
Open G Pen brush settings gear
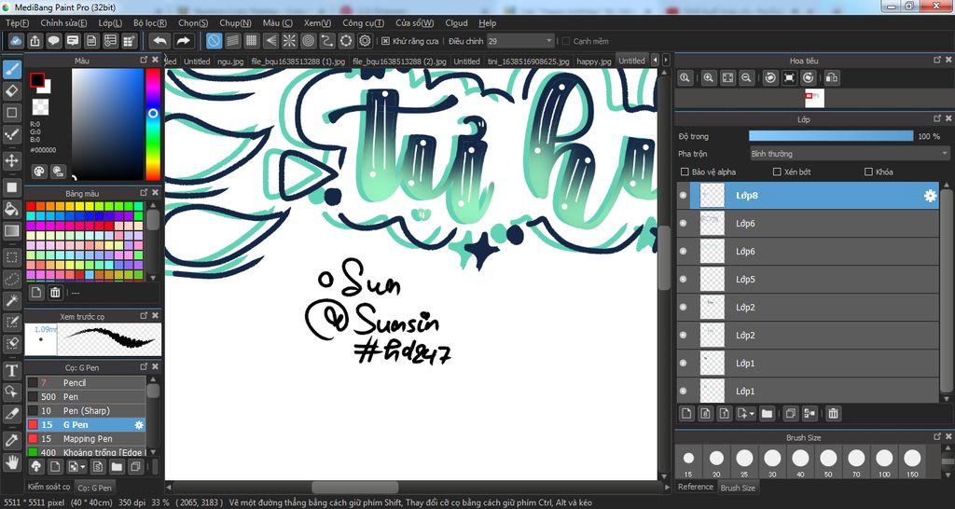tap(139, 425)
